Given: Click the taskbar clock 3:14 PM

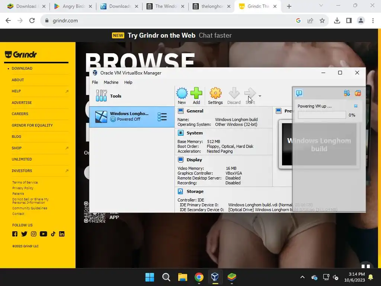Looking at the screenshot, I should tap(355, 277).
